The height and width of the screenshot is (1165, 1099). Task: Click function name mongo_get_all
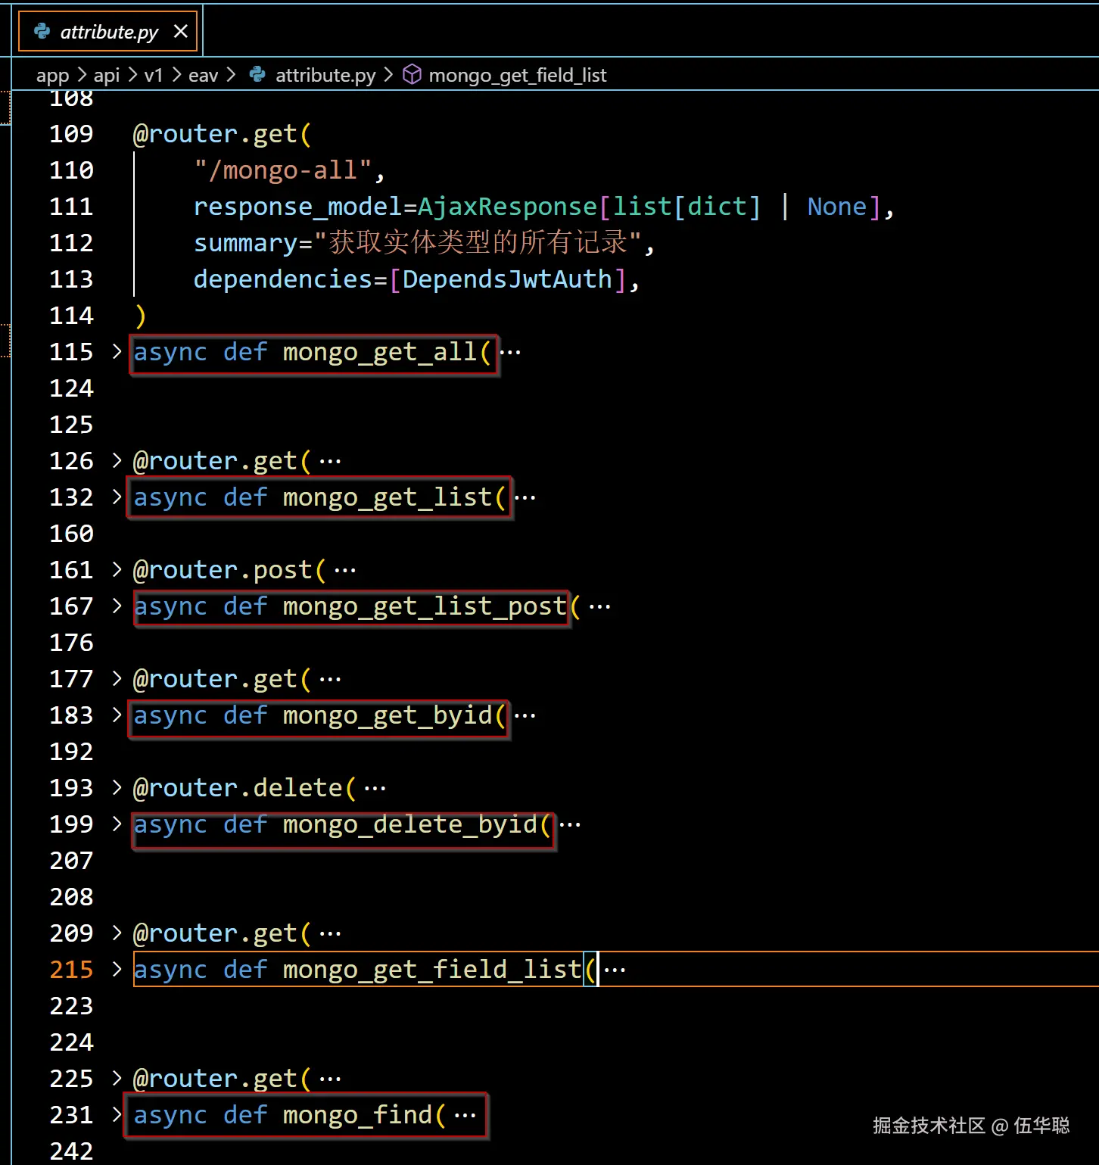pyautogui.click(x=380, y=352)
